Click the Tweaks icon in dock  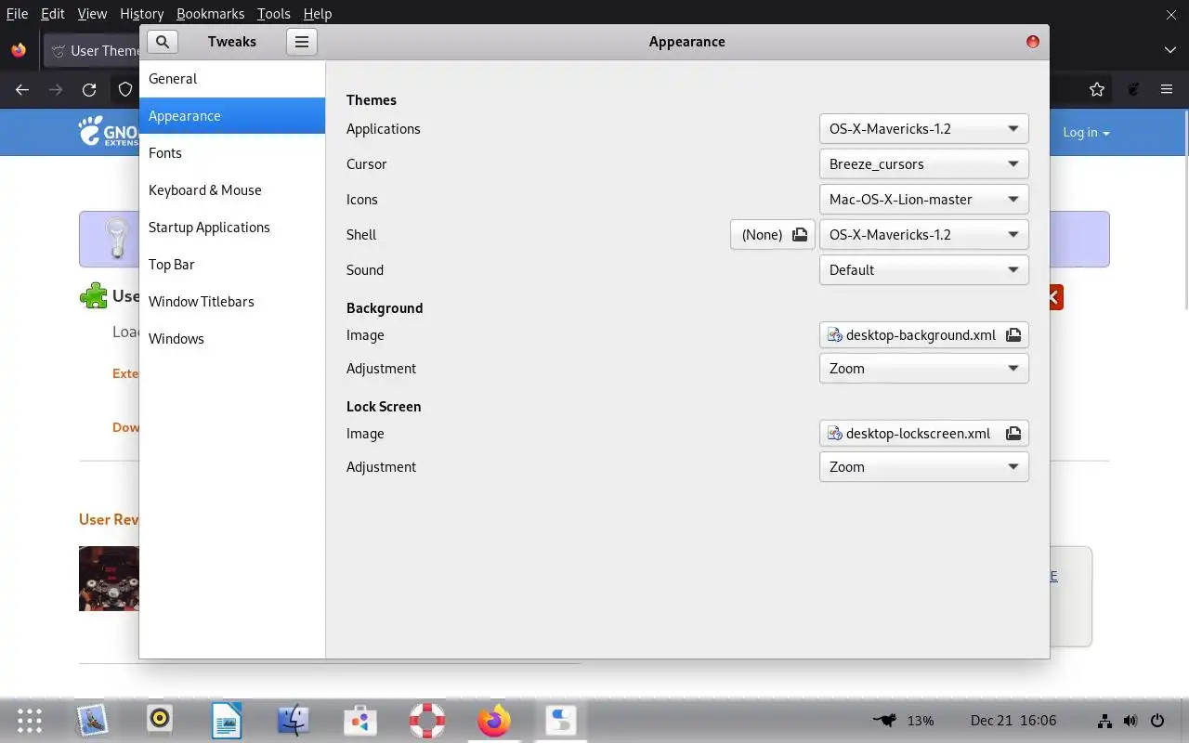pos(561,721)
